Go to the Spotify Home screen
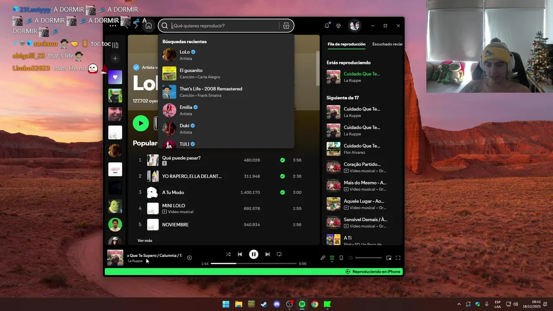Viewport: 553px width, 311px height. tap(148, 25)
